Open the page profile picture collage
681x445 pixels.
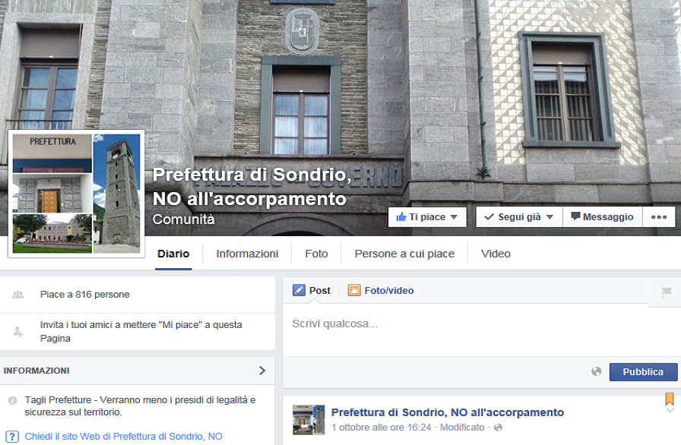coord(77,194)
